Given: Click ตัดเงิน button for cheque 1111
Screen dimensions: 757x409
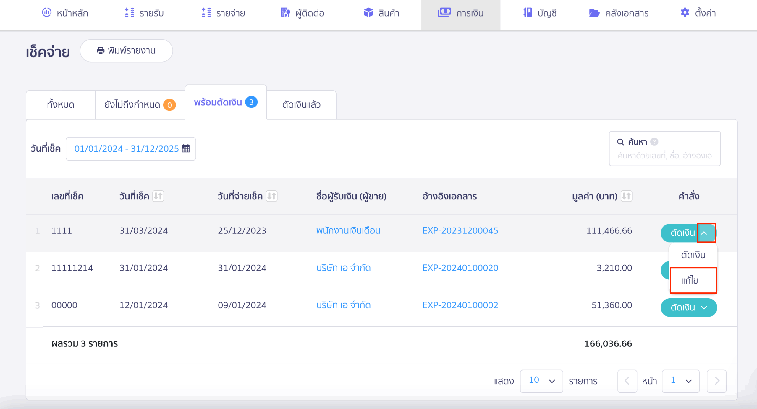Looking at the screenshot, I should [679, 233].
